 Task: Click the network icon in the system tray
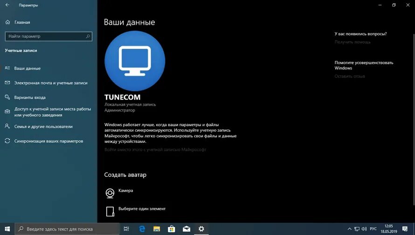coord(357,229)
